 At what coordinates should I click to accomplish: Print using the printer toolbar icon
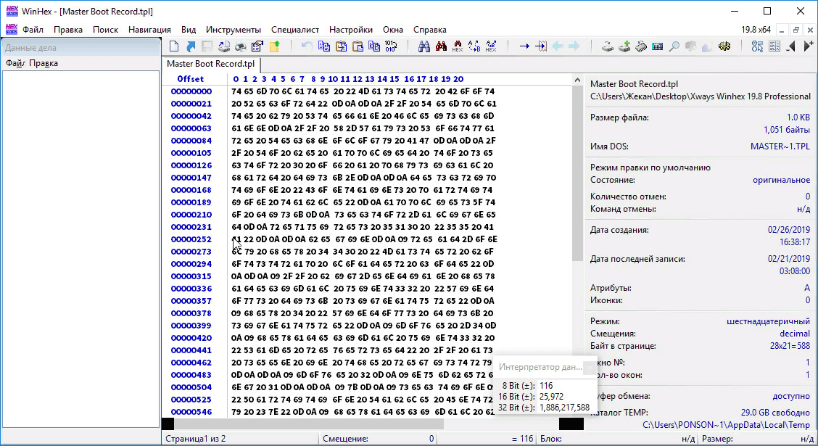pos(241,46)
